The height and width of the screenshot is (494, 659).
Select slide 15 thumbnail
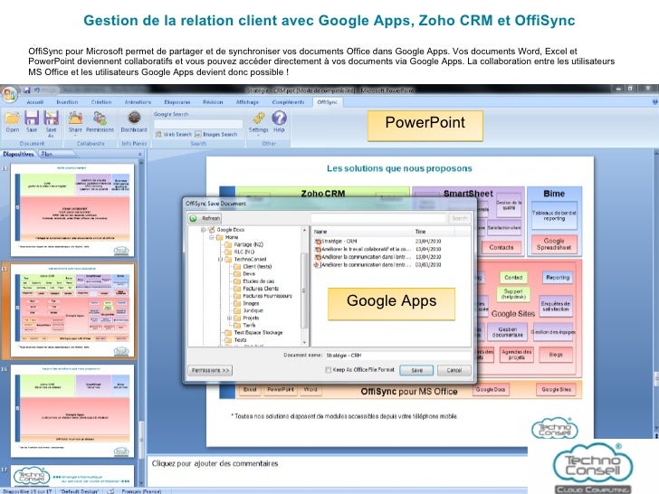[72, 310]
